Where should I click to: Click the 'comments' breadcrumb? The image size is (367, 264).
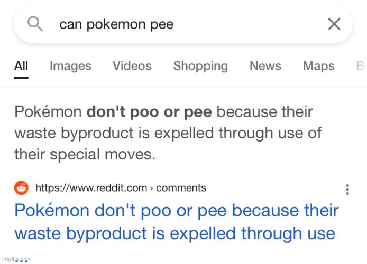tap(181, 188)
